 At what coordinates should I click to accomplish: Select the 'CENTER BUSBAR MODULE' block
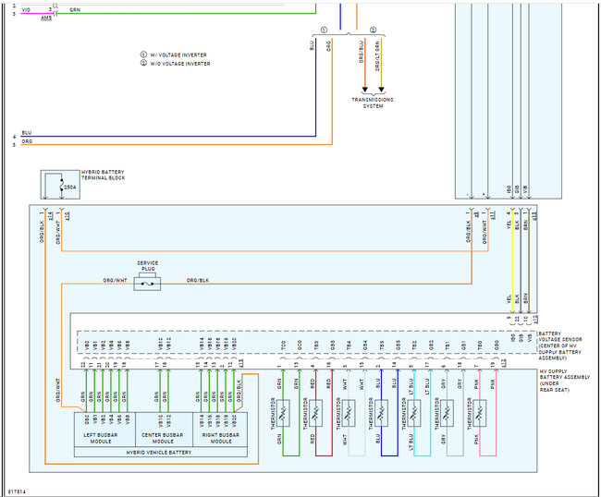click(164, 430)
